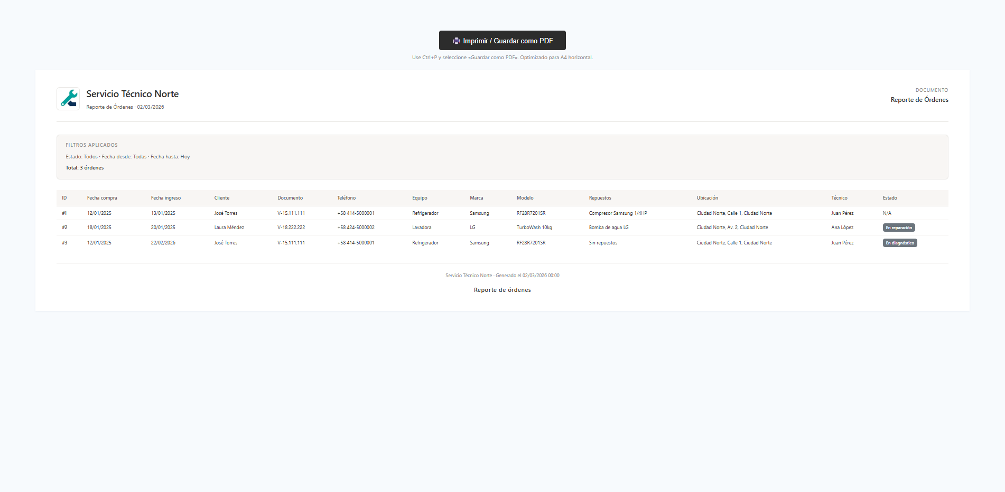Click the 'Total: 3 órdenes' summary text
This screenshot has width=1005, height=492.
coord(85,168)
